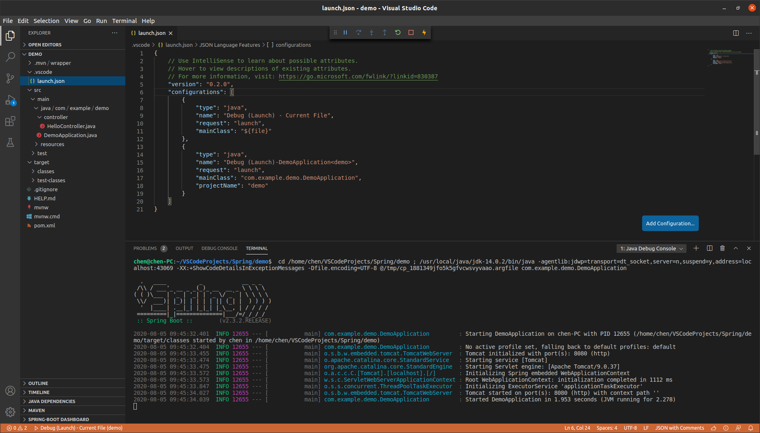Viewport: 760px width, 433px height.
Task: Switch to the DEBUG CONSOLE tab
Action: pos(219,248)
